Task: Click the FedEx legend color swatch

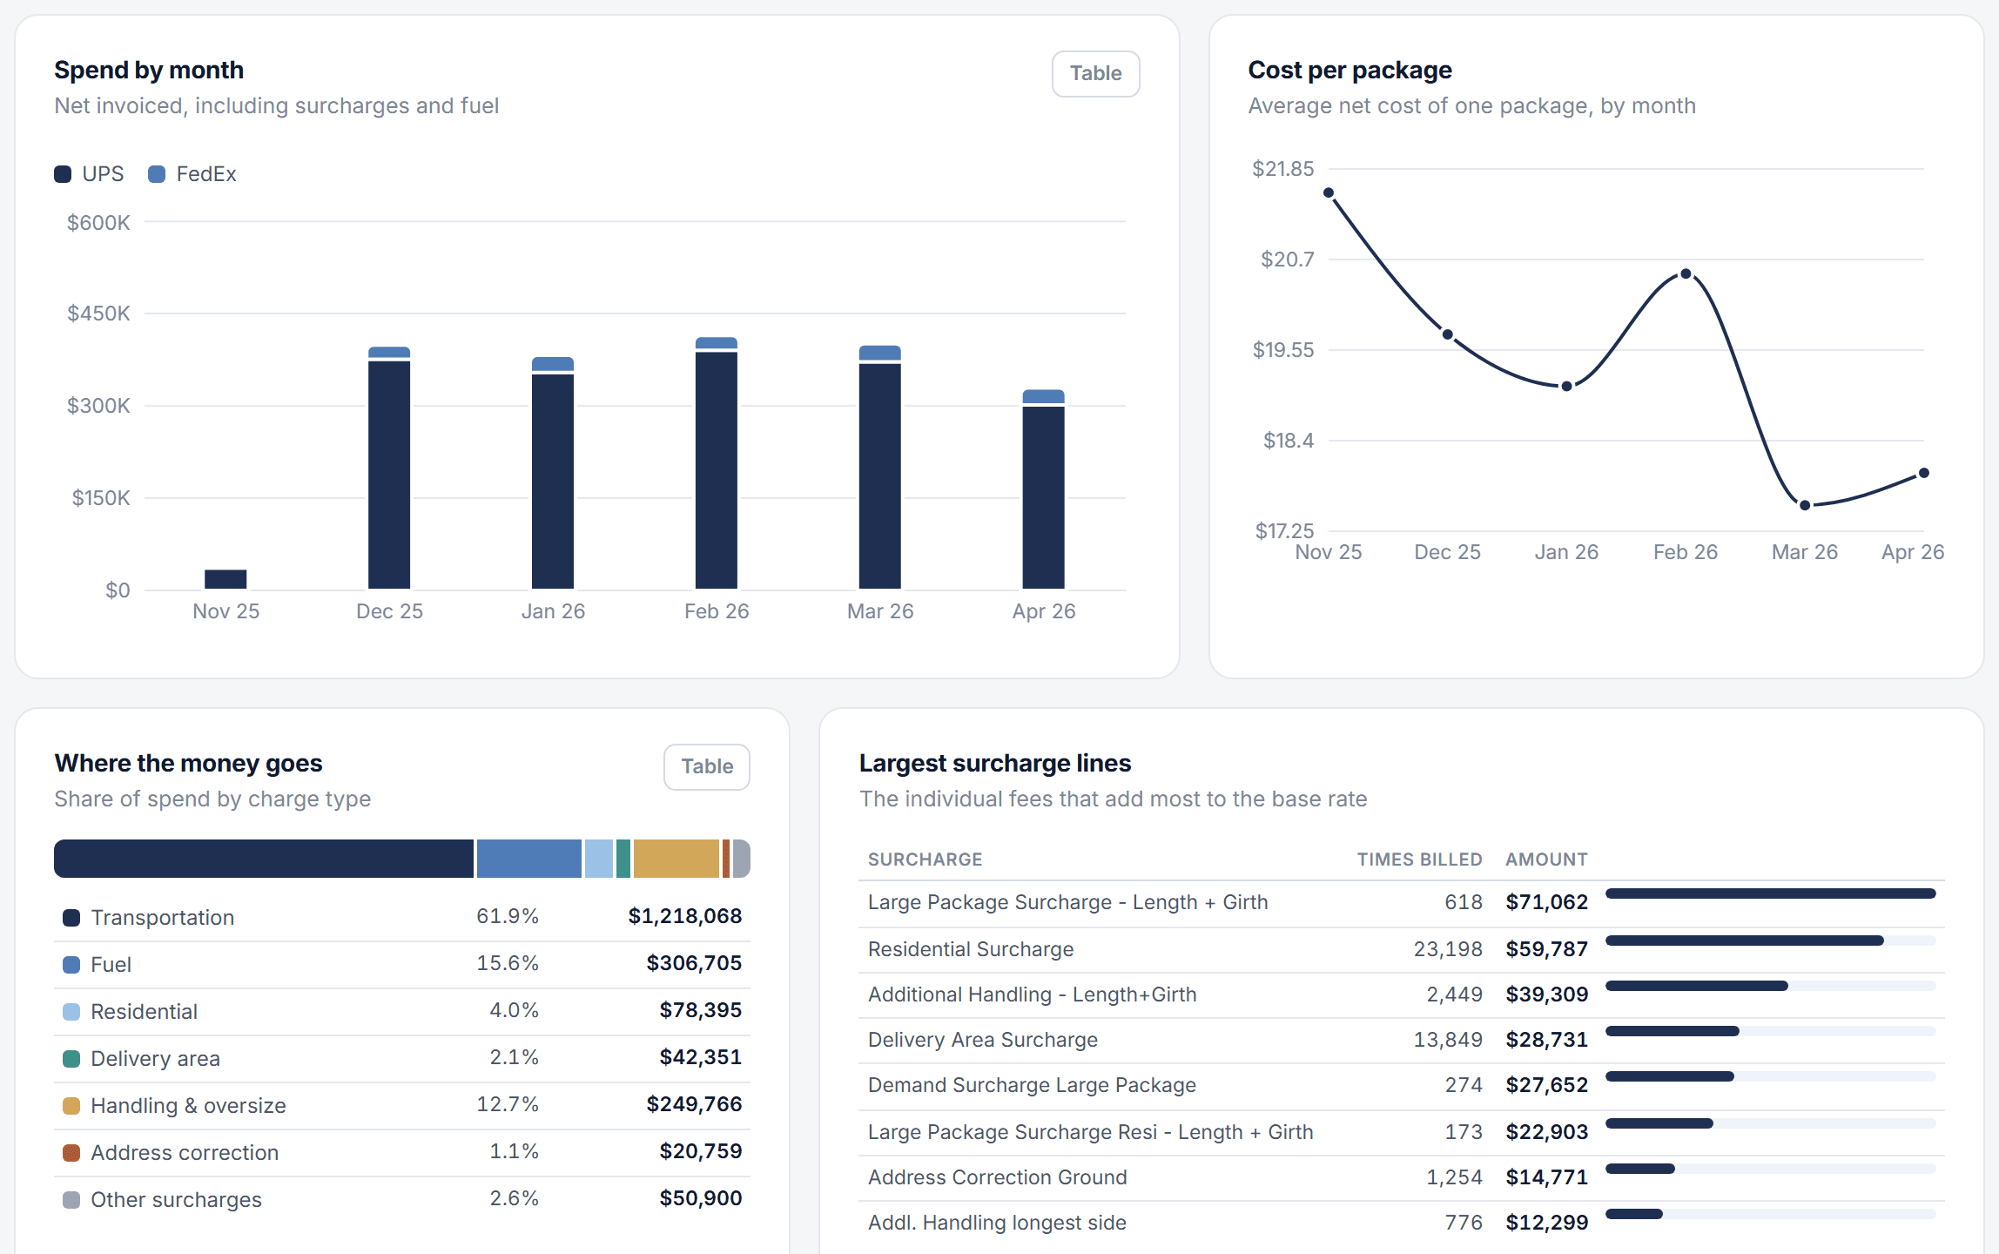Action: [157, 174]
